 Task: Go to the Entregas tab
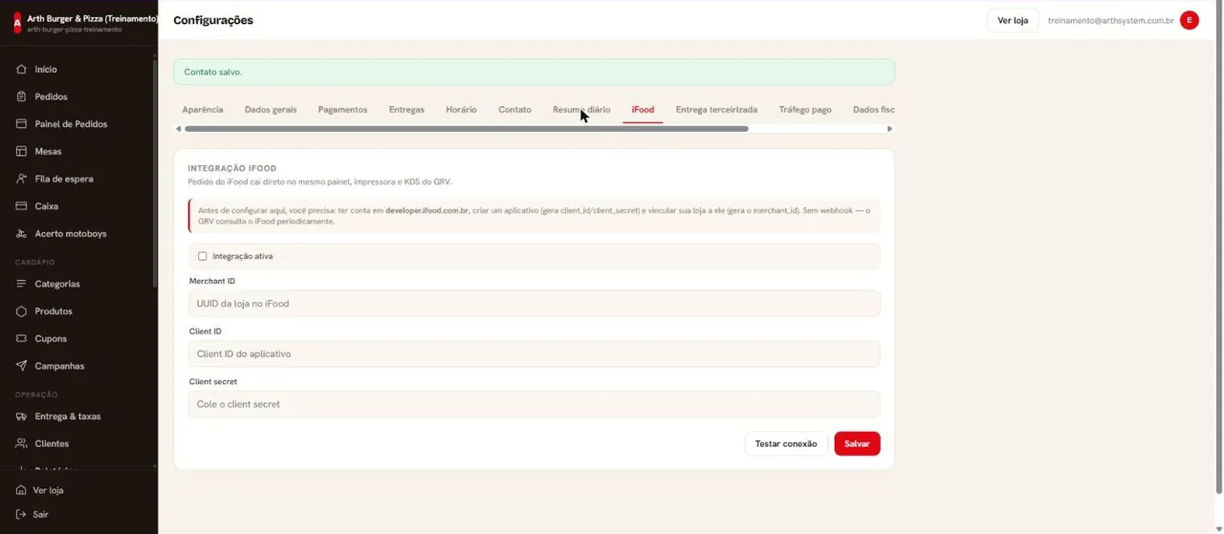tap(406, 110)
